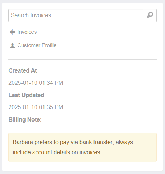Image resolution: width=165 pixels, height=174 pixels.
Task: Click the date 2025-01-10 under Last Updated
Action: pos(23,107)
